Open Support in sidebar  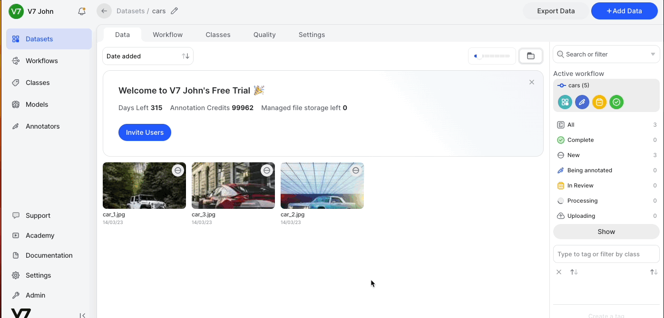(49, 215)
